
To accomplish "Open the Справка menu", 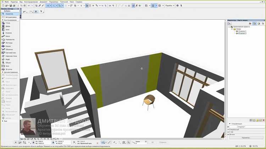I will tap(79, 2).
